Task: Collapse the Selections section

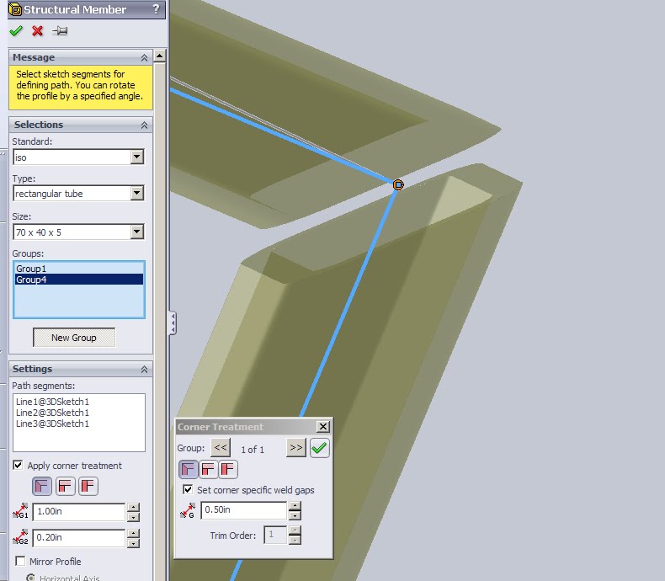Action: click(x=144, y=125)
